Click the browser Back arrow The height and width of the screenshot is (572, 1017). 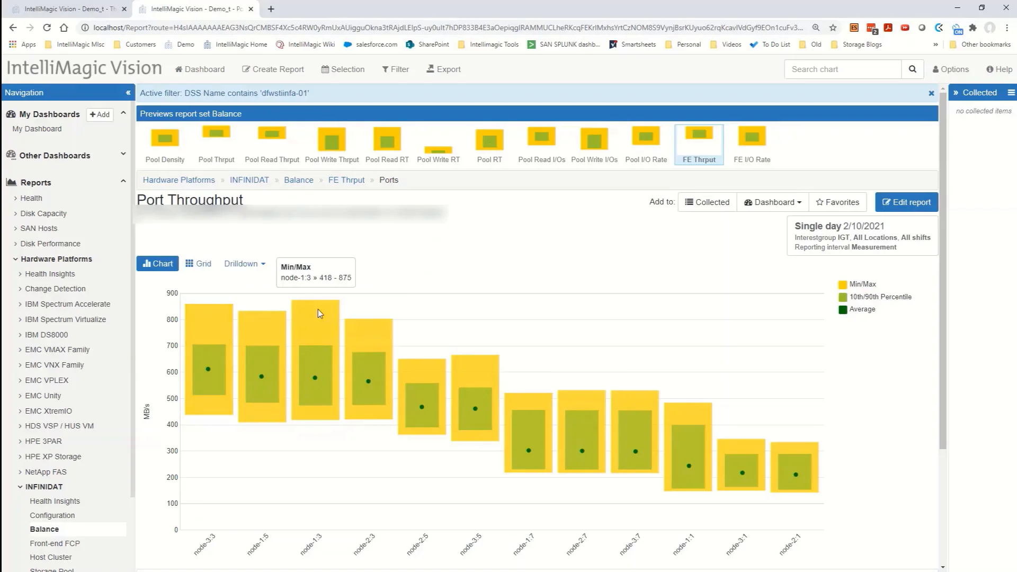click(x=13, y=28)
